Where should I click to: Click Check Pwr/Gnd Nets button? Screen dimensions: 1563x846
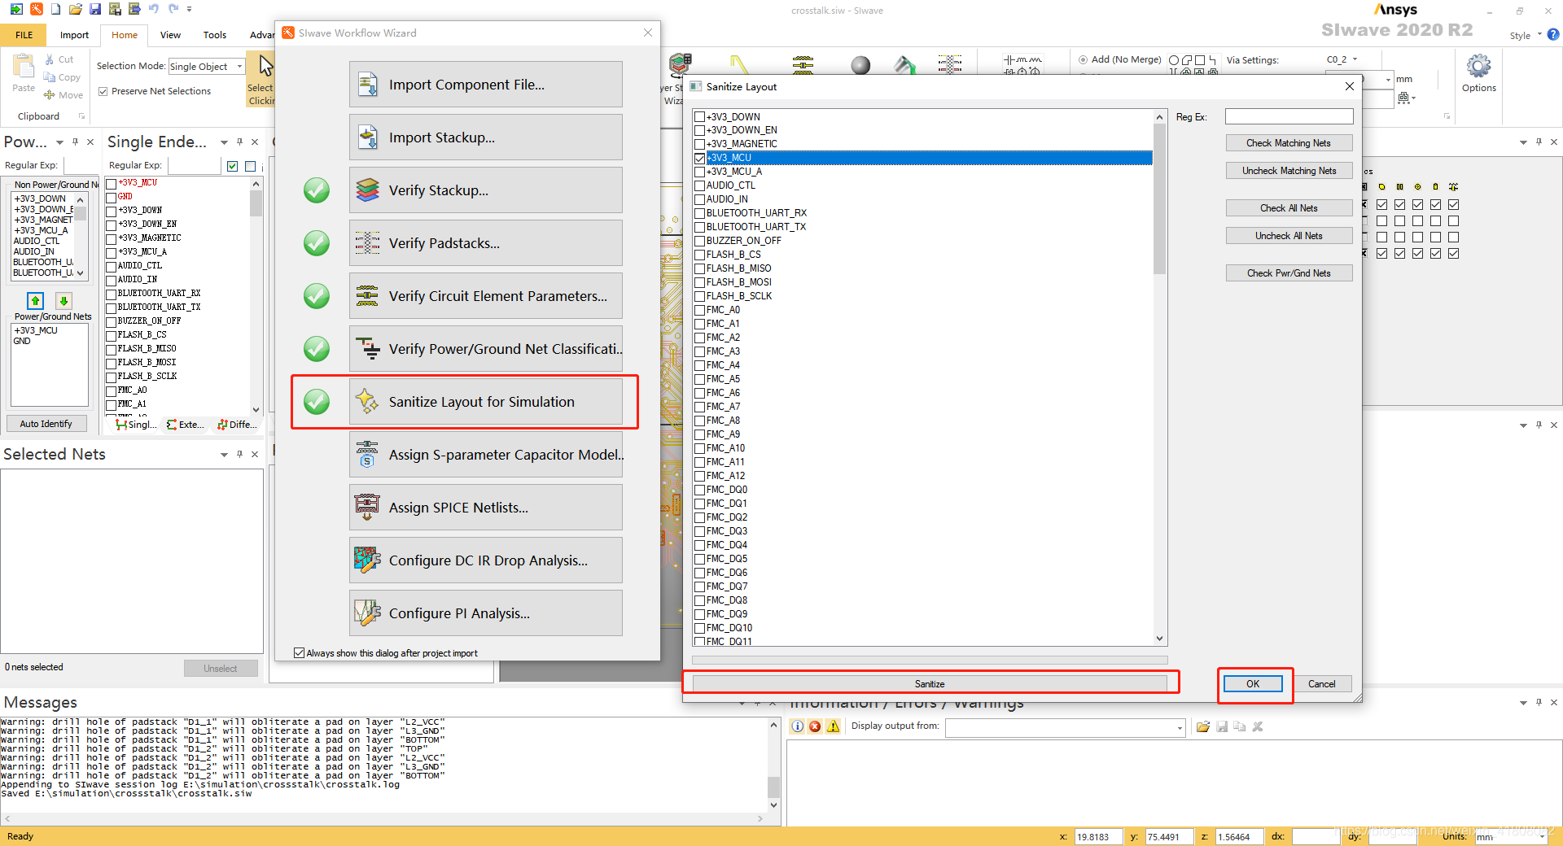pos(1289,273)
